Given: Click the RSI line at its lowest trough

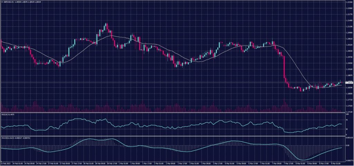Looking at the screenshot, I should pos(290,132).
